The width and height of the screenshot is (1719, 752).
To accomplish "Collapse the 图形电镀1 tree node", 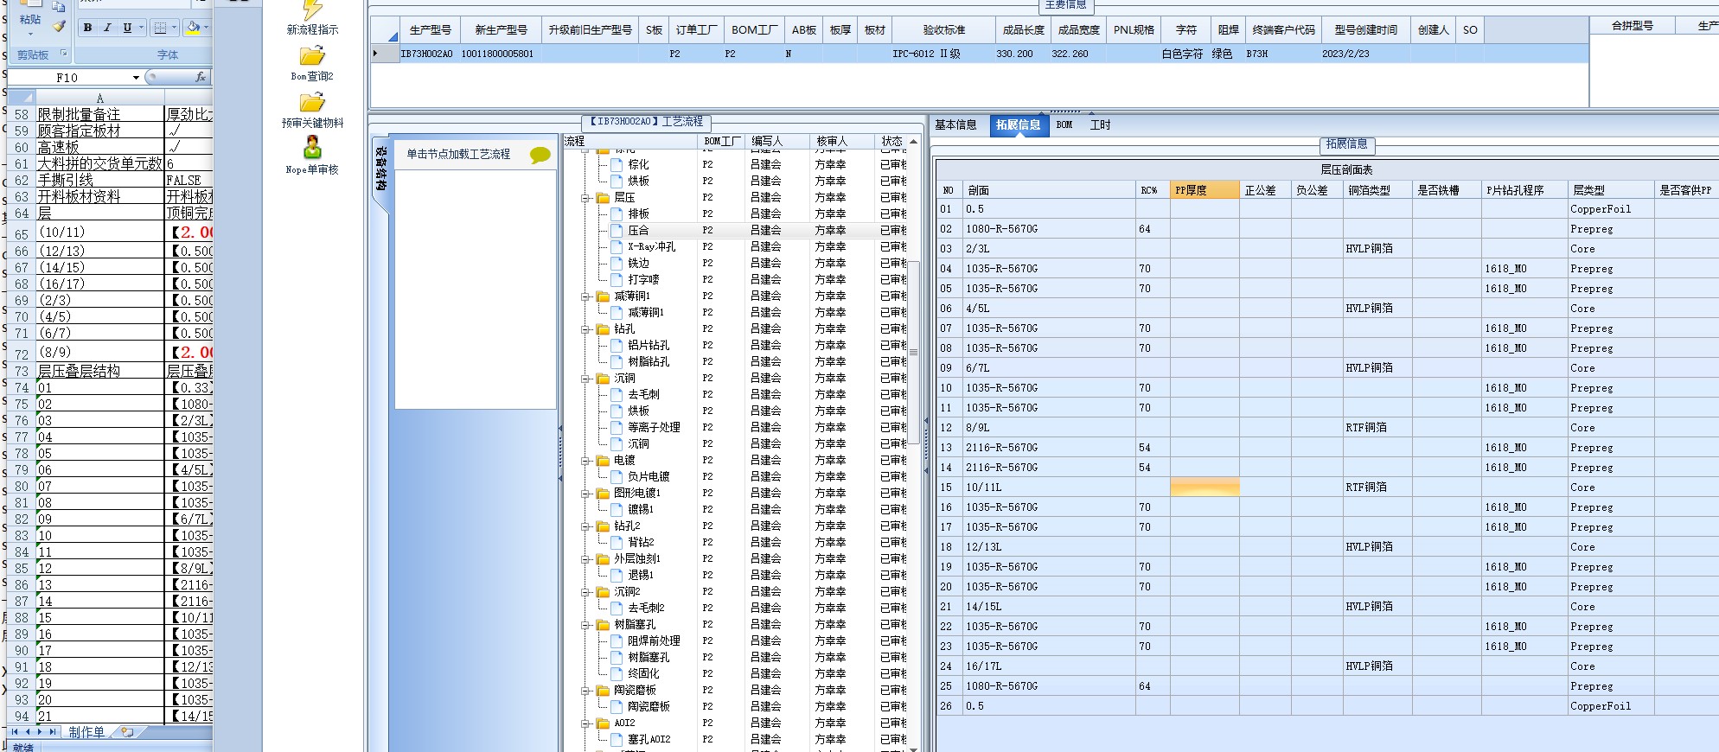I will (x=585, y=494).
